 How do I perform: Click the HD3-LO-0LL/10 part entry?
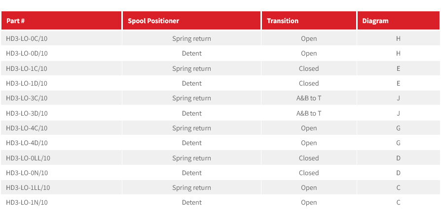pyautogui.click(x=28, y=158)
